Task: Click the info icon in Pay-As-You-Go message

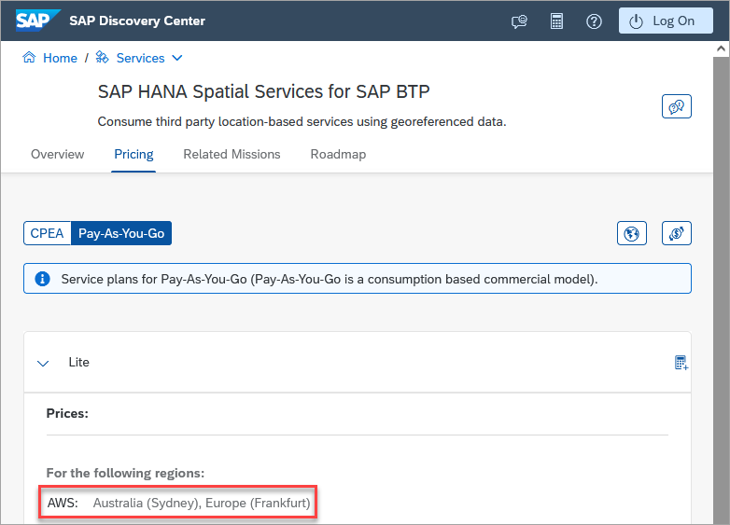Action: (42, 279)
